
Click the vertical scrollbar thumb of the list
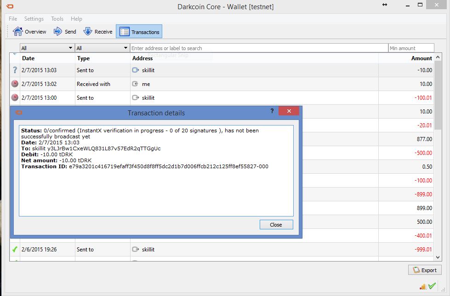(x=438, y=95)
